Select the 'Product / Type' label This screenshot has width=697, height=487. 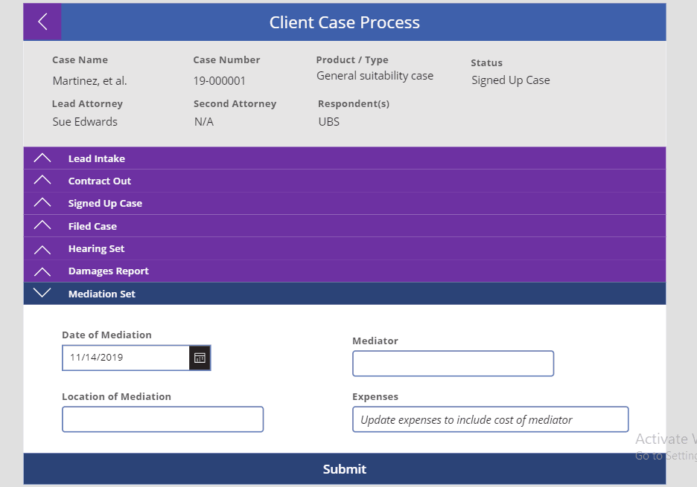tap(352, 60)
